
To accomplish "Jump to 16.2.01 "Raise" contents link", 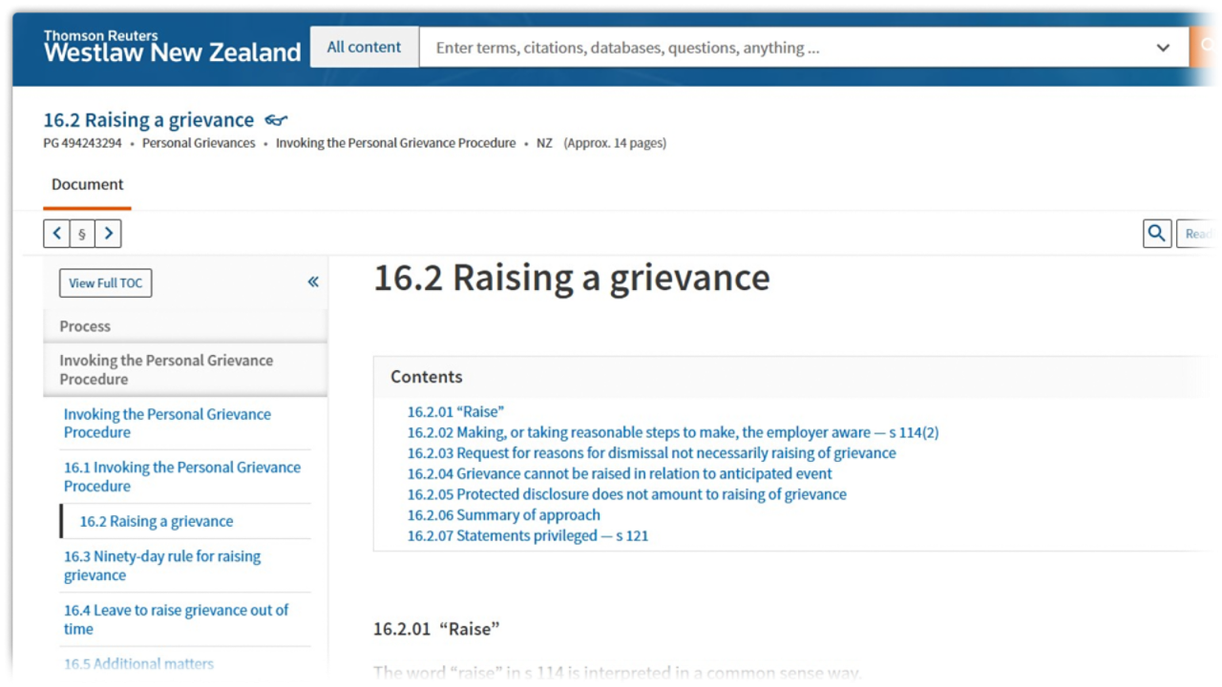I will coord(455,411).
